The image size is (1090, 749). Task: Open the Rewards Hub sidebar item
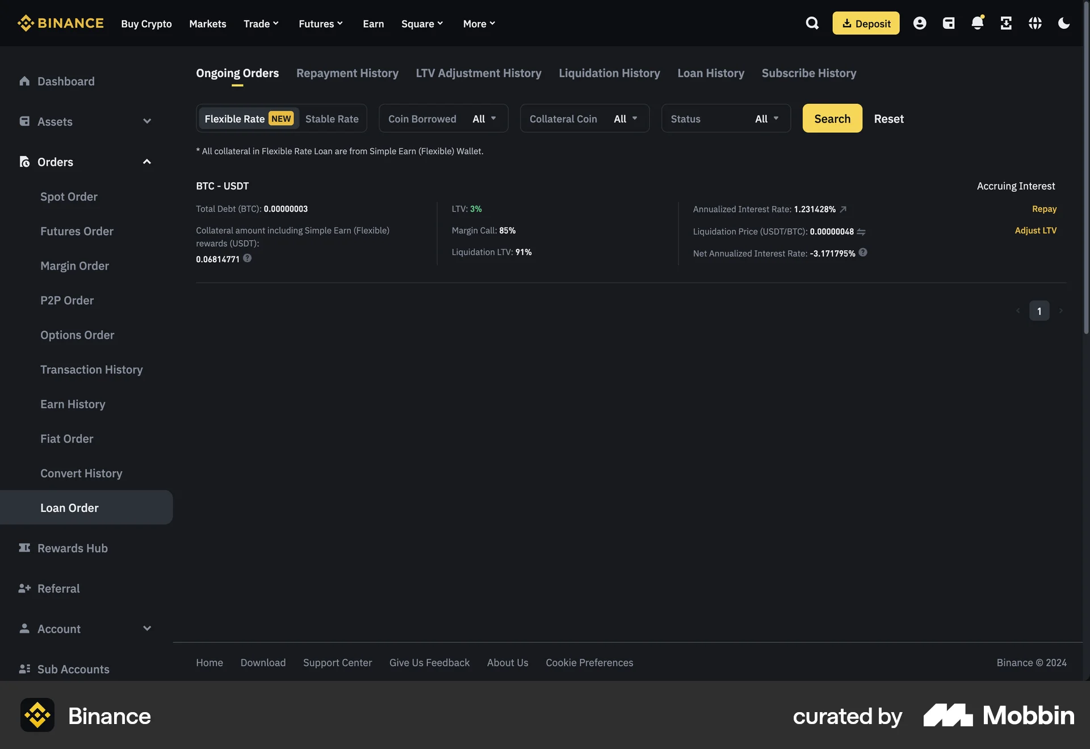pos(72,548)
